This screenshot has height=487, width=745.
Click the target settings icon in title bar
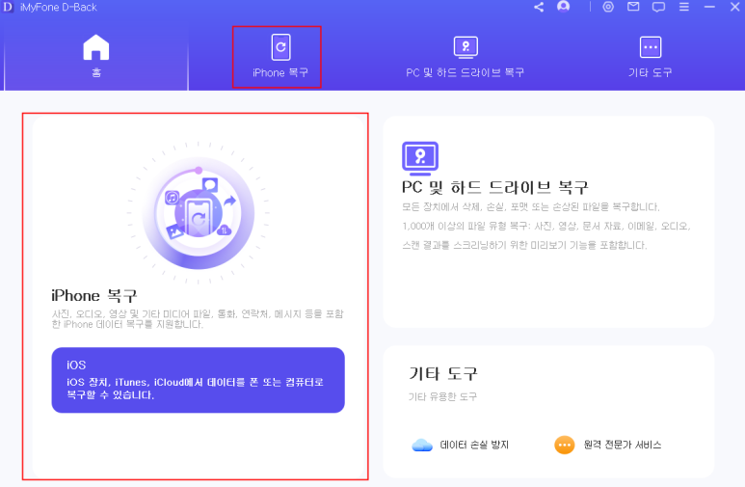608,7
